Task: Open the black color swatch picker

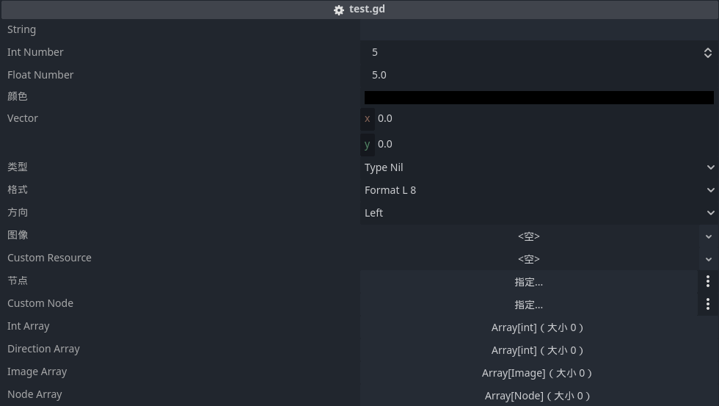Action: coord(539,98)
